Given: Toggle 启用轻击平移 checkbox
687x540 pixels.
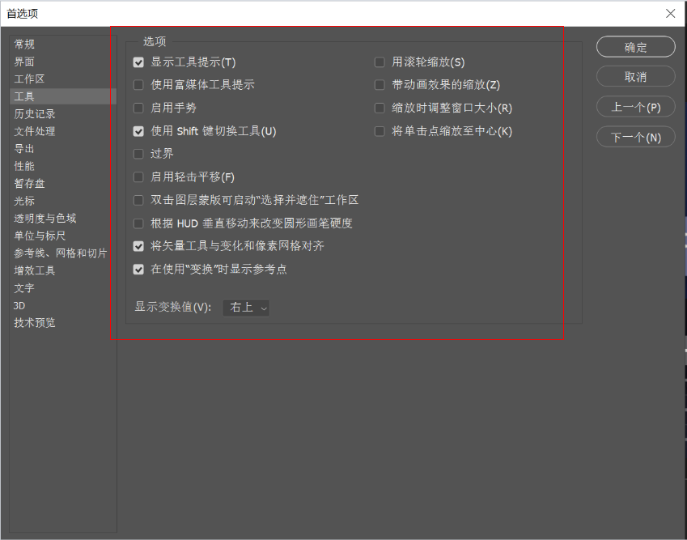Looking at the screenshot, I should [138, 177].
